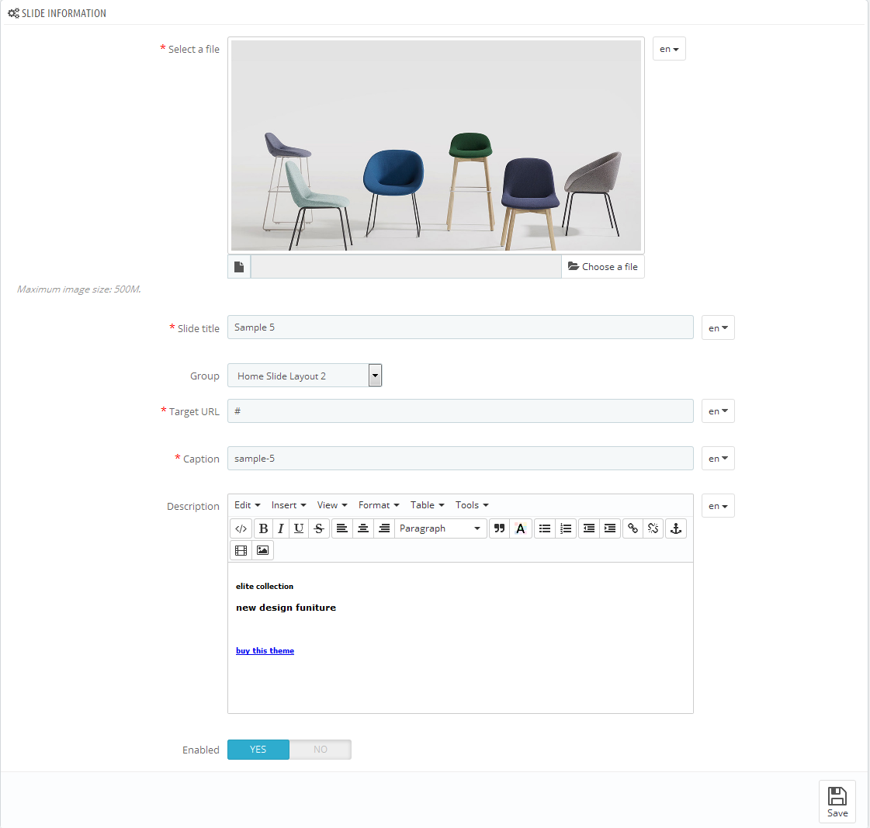This screenshot has width=870, height=828.
Task: Set Enabled switch to YES
Action: tap(258, 749)
